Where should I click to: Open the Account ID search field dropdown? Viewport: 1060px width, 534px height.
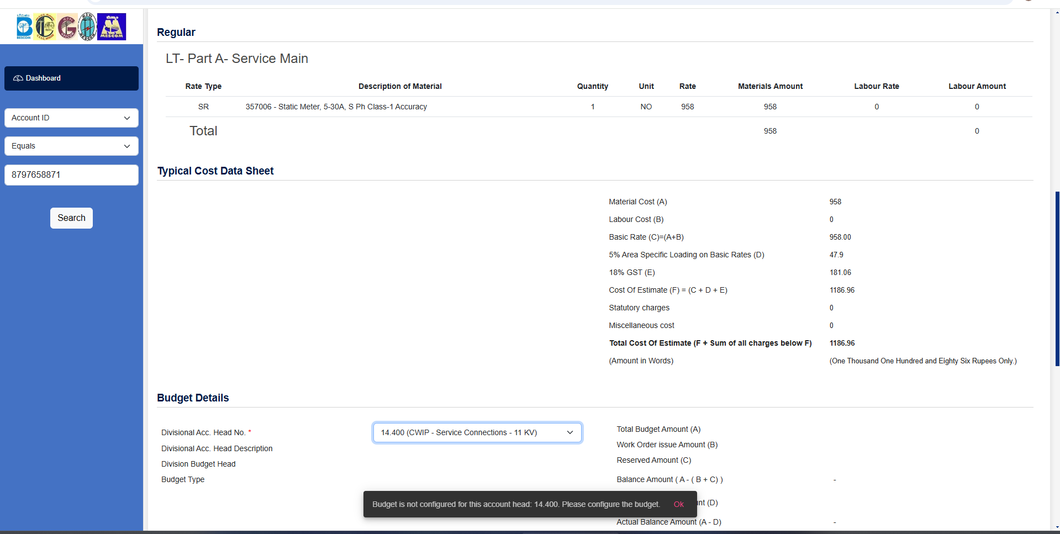coord(71,118)
